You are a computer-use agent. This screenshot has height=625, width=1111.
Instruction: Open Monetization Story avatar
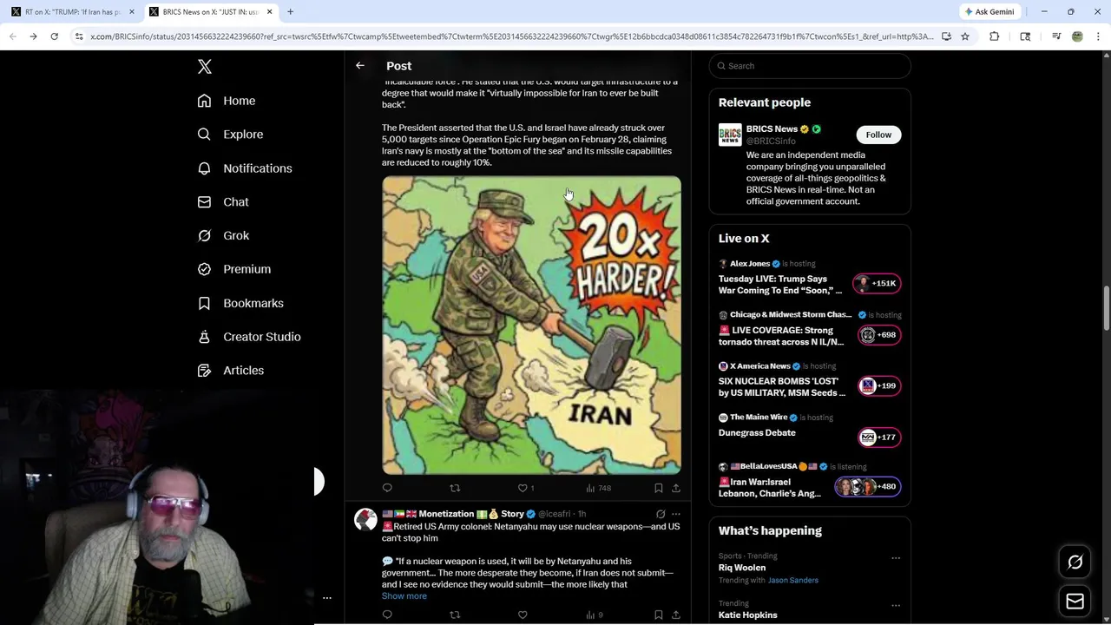point(365,520)
